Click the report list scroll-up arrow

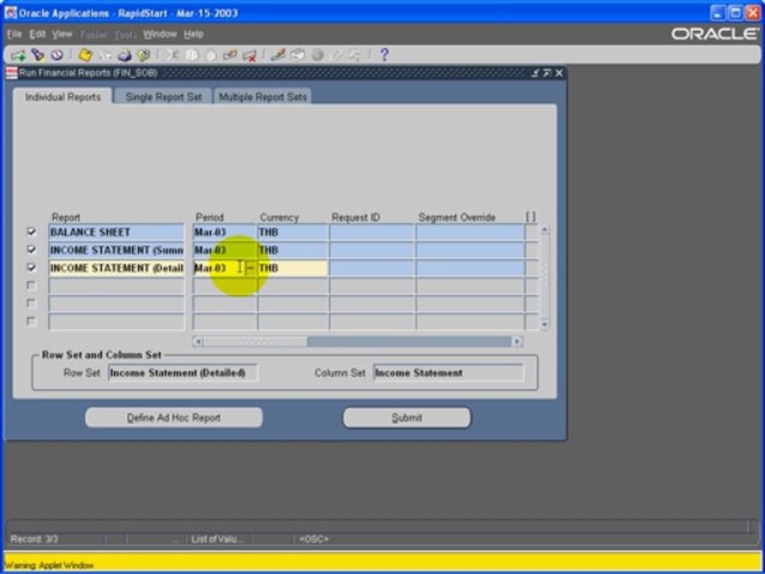point(544,229)
